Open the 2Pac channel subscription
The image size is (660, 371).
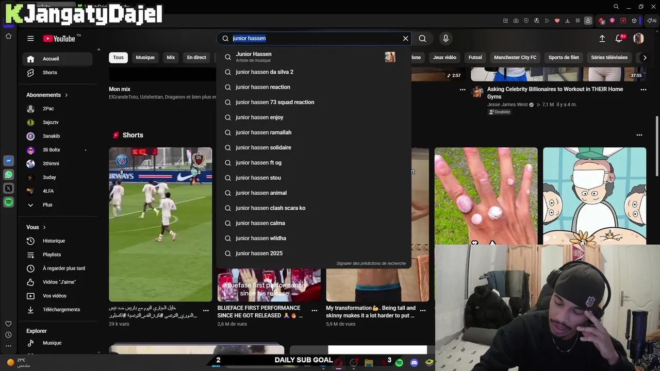click(x=57, y=109)
